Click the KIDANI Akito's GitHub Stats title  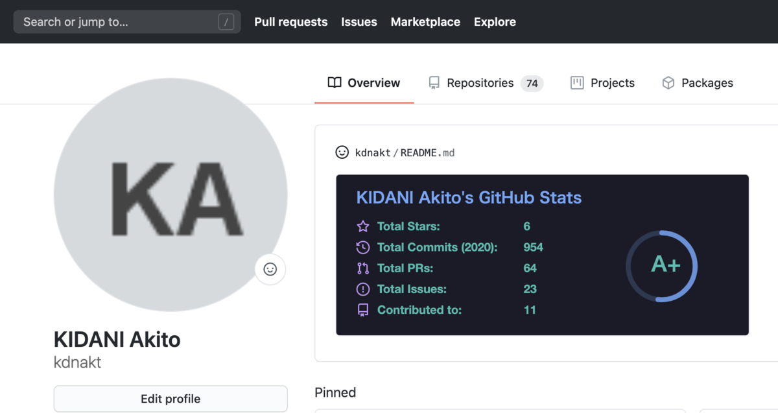(469, 197)
